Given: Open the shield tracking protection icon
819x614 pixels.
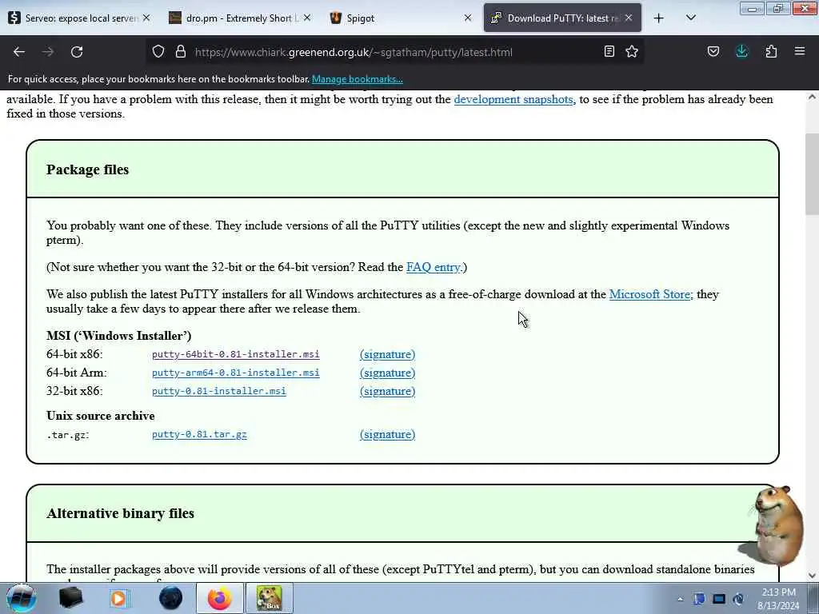Looking at the screenshot, I should pyautogui.click(x=158, y=52).
